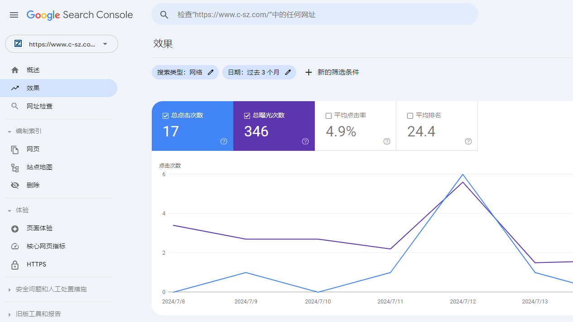Screen dimensions: 573x322
Task: Open the property selector dropdown
Action: tap(105, 44)
